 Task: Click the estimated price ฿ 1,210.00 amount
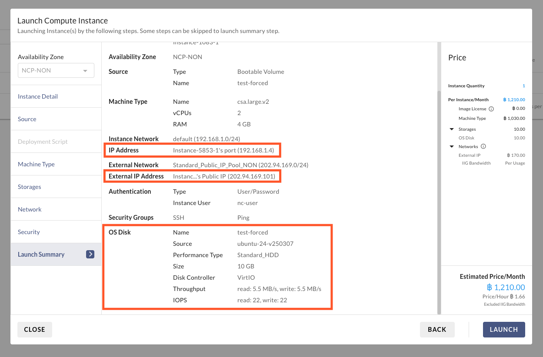[506, 287]
